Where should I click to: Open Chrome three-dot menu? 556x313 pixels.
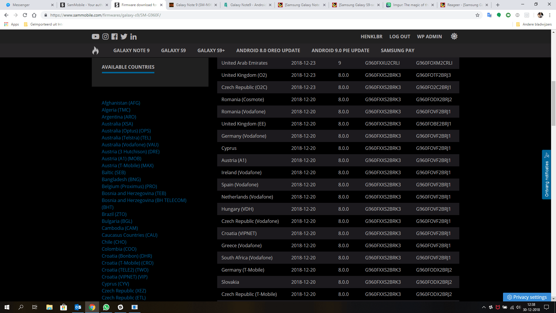tap(550, 15)
